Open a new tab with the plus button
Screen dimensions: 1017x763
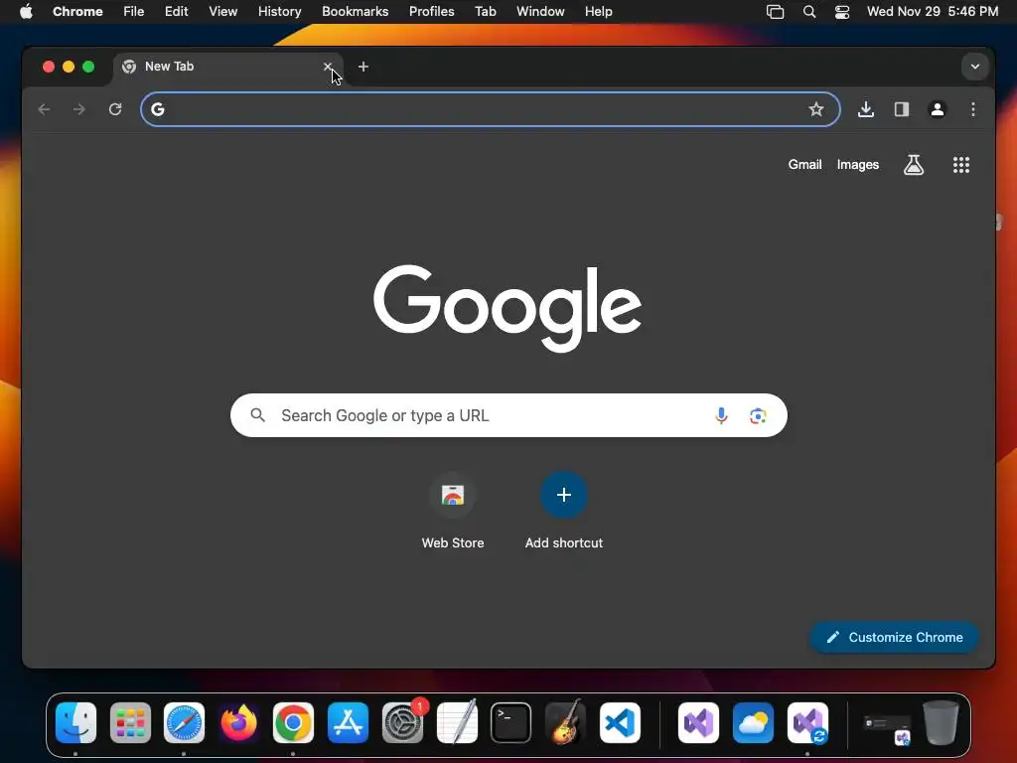point(363,67)
